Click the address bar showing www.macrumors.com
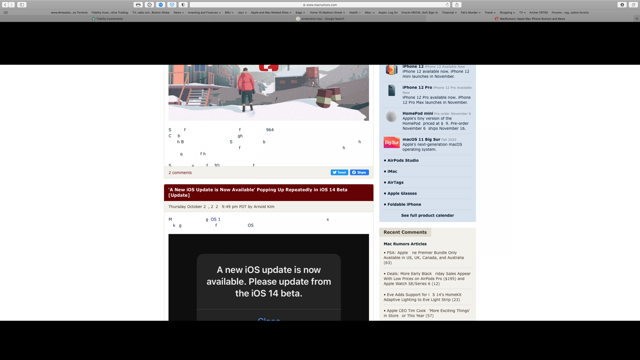Image resolution: width=640 pixels, height=360 pixels. click(x=320, y=5)
